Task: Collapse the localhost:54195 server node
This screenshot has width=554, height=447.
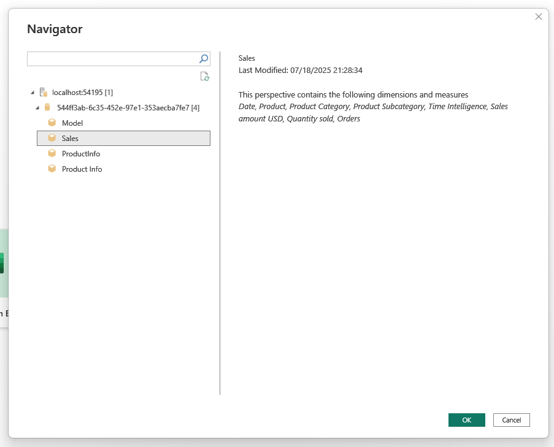Action: pyautogui.click(x=33, y=93)
